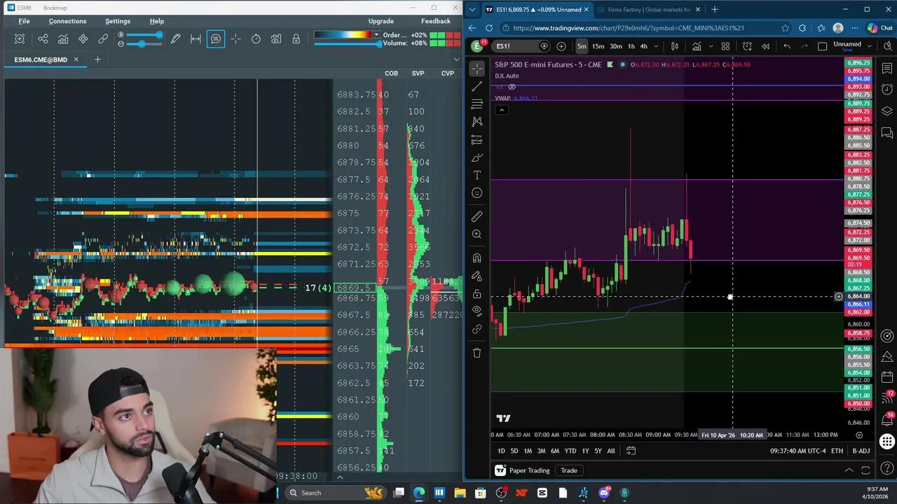Image resolution: width=897 pixels, height=504 pixels.
Task: Delete drawings with the trash icon
Action: pyautogui.click(x=477, y=353)
